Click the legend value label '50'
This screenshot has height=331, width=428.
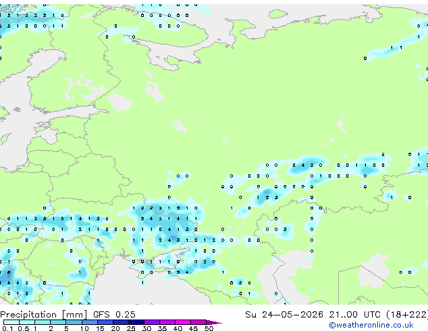pyautogui.click(x=209, y=328)
